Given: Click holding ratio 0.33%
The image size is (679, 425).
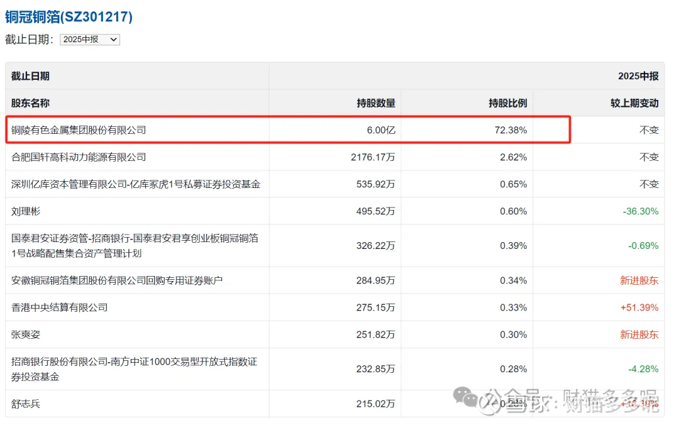Looking at the screenshot, I should pos(514,307).
